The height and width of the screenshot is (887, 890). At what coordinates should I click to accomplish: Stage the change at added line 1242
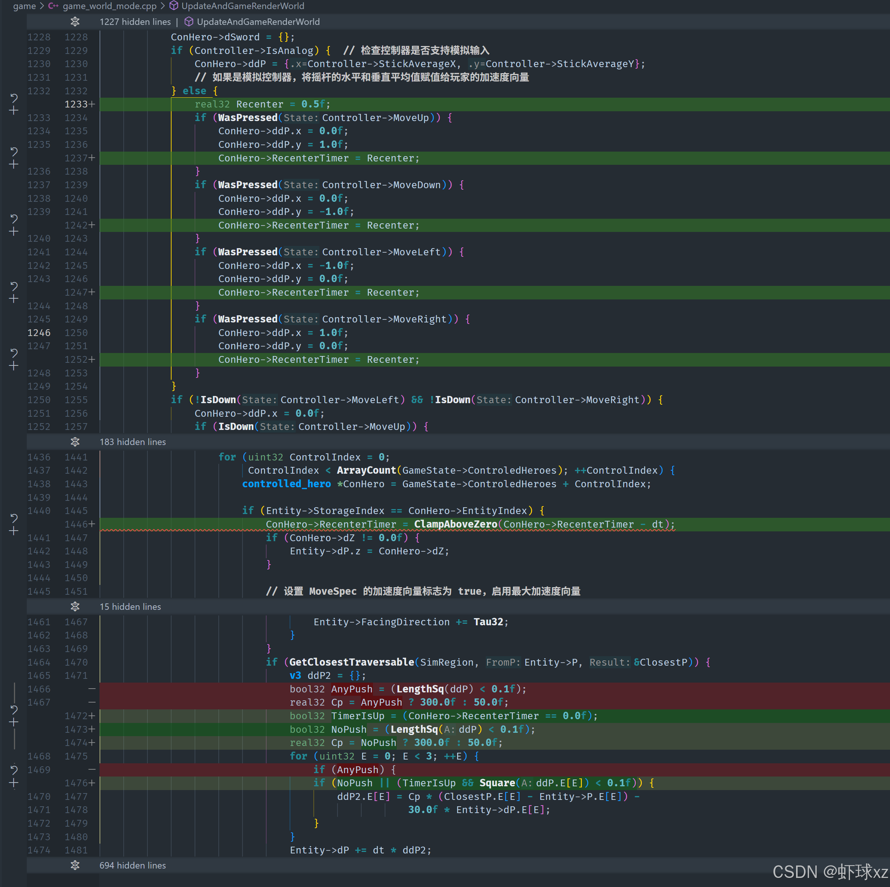[14, 231]
